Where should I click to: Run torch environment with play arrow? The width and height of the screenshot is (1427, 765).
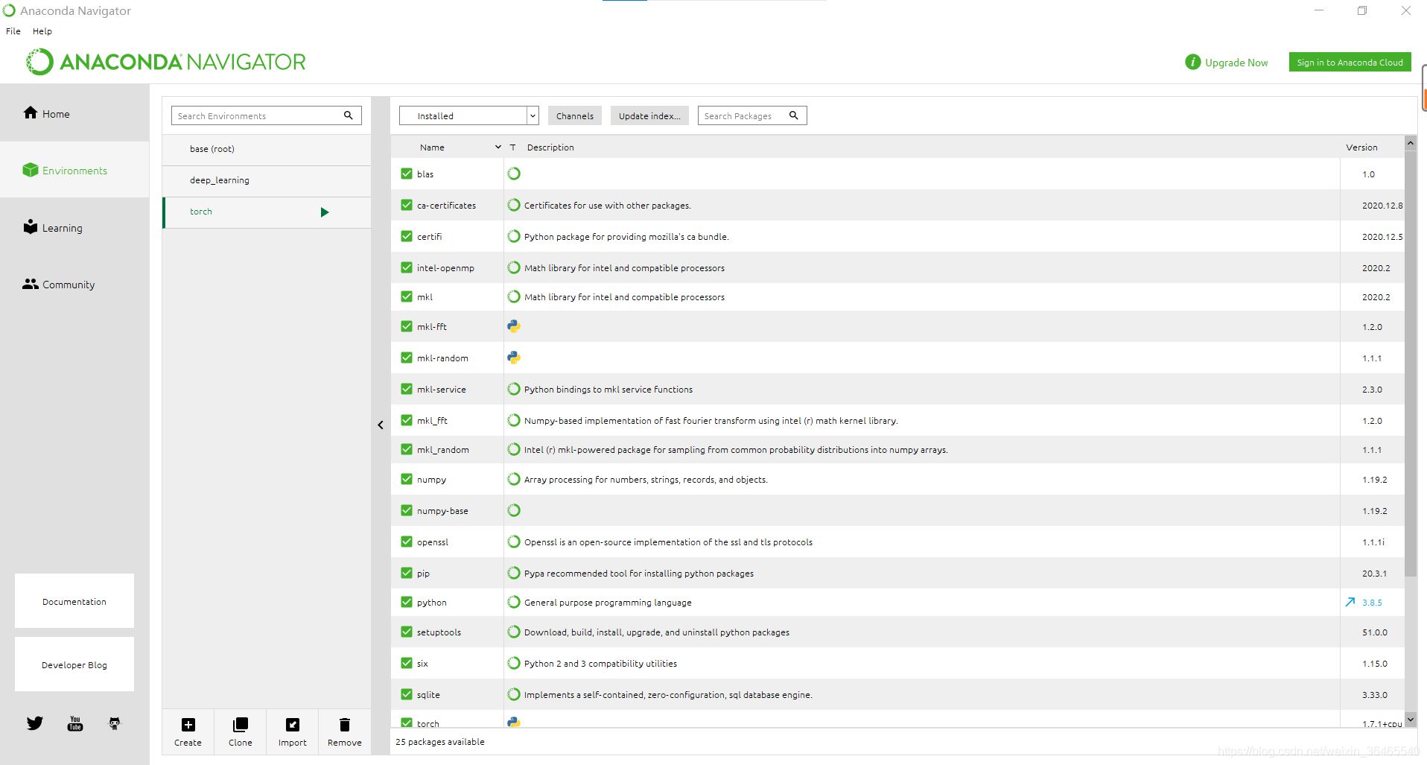pos(325,212)
